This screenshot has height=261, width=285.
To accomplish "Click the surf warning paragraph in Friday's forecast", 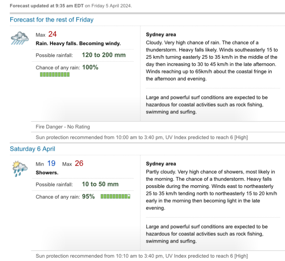I will pos(204,105).
